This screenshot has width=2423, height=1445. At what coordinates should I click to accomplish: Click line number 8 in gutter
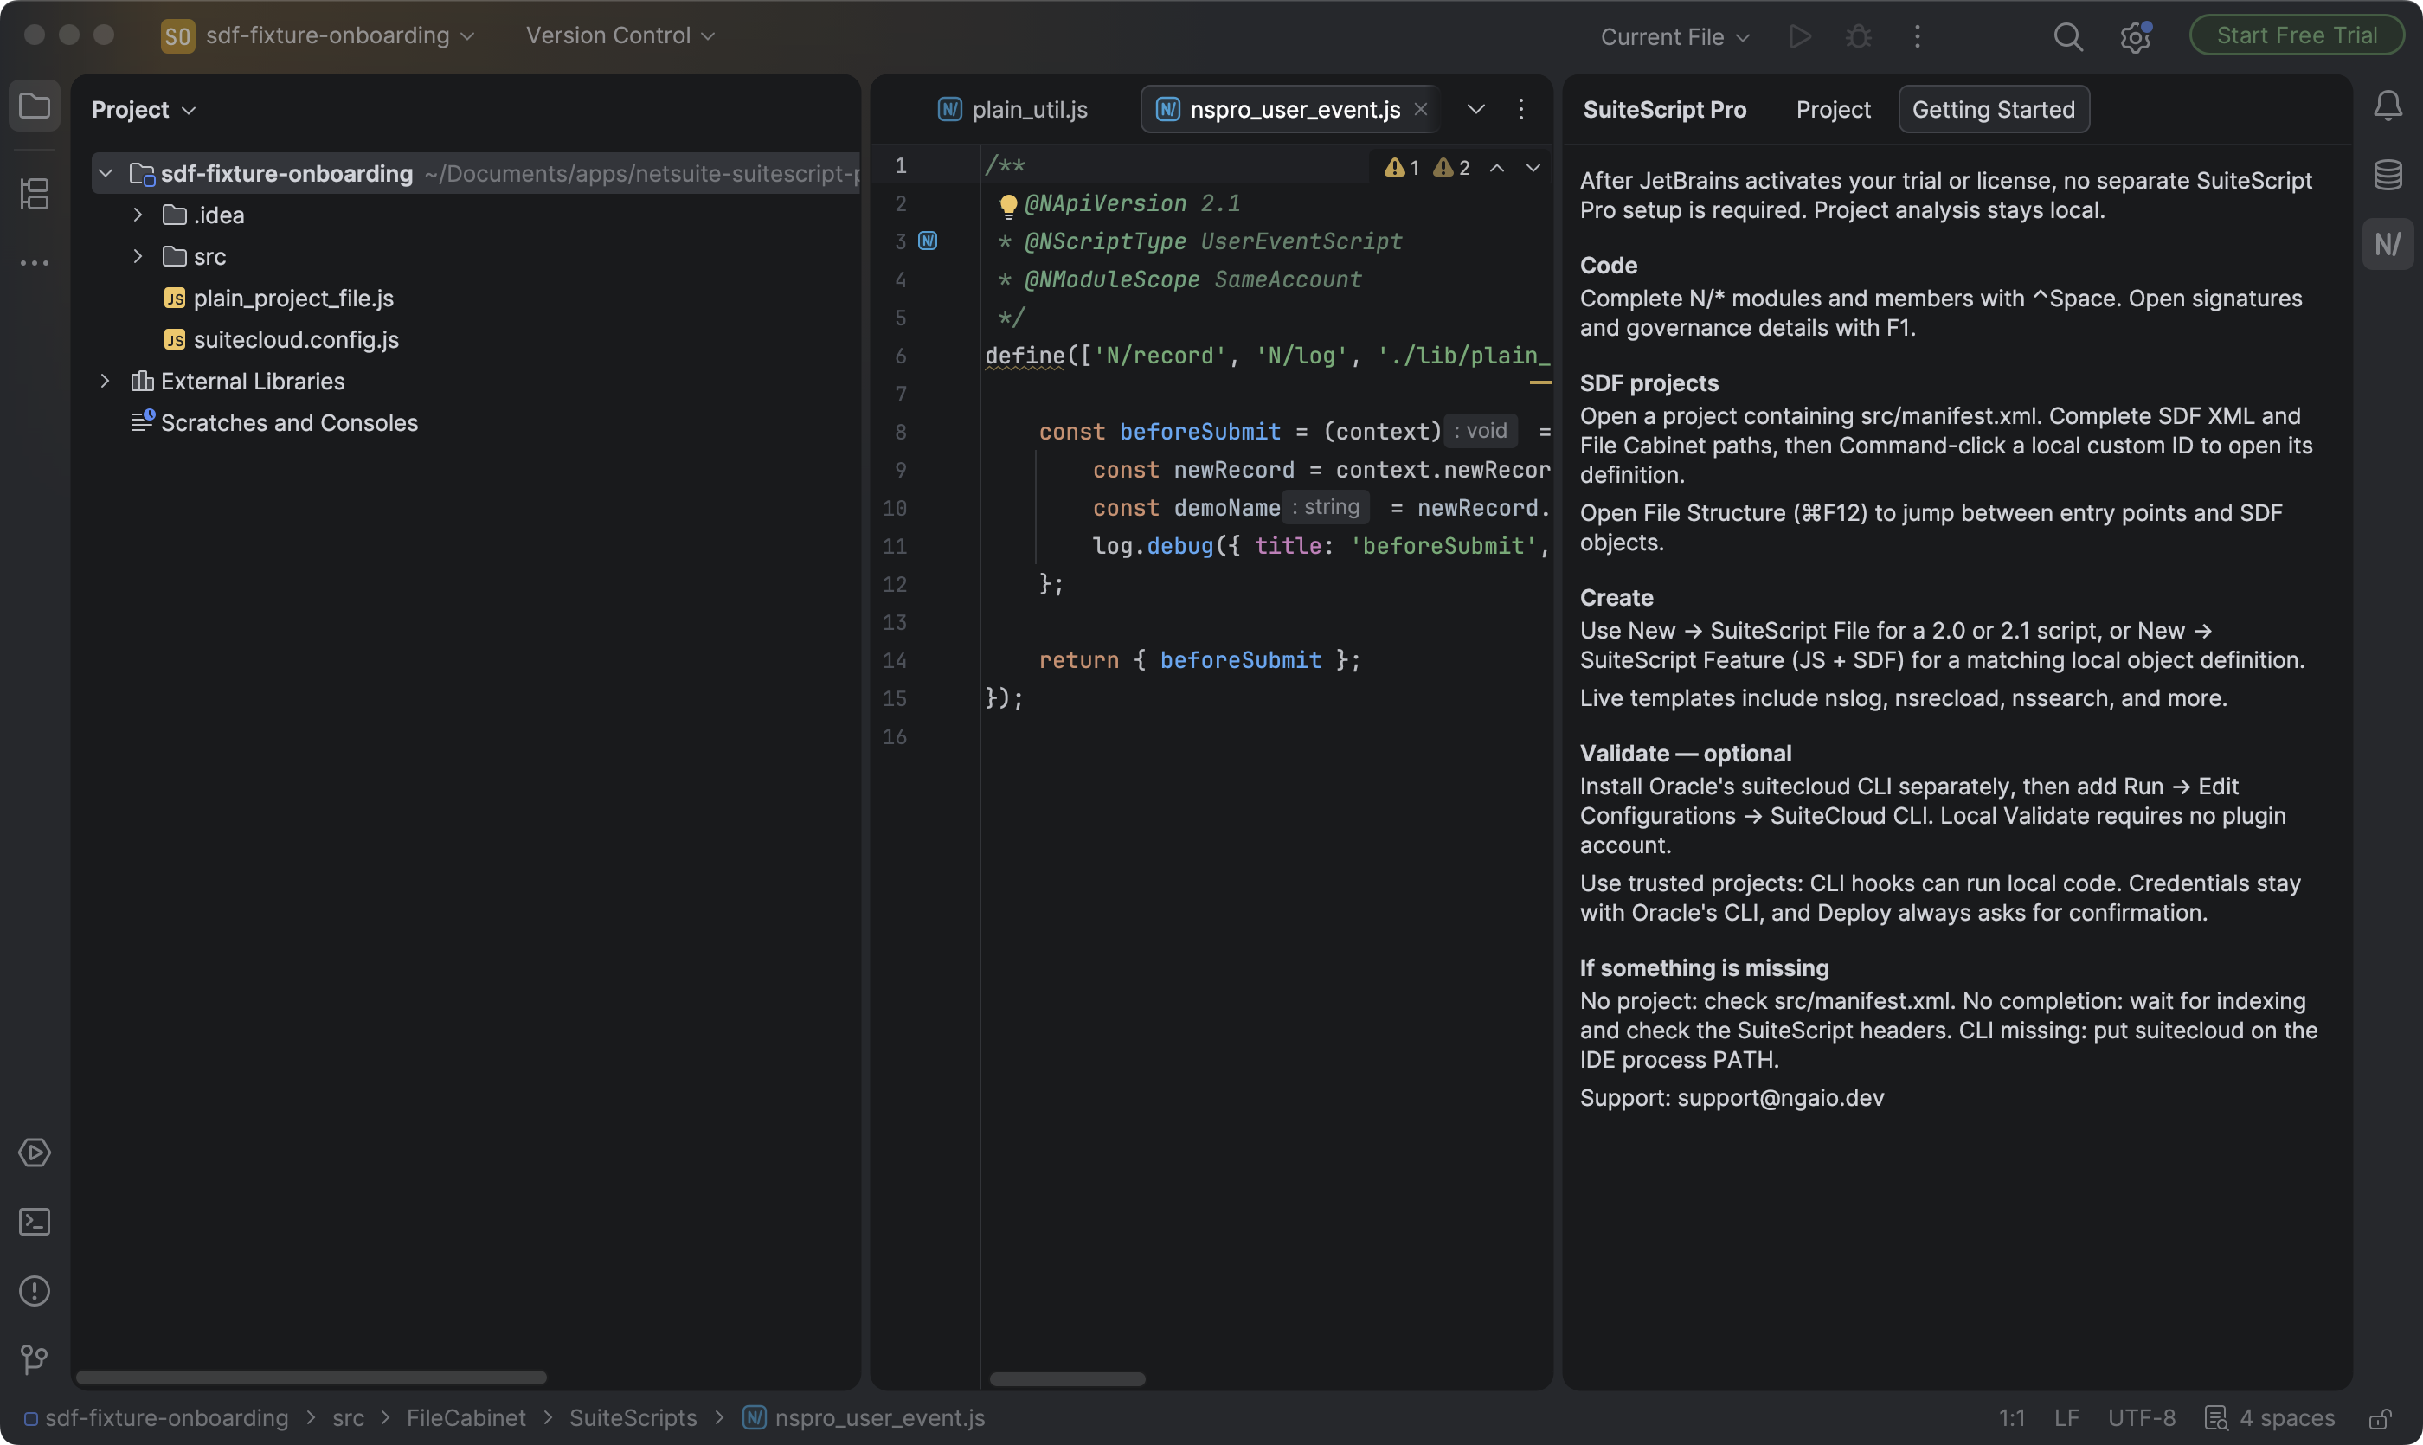click(x=901, y=432)
